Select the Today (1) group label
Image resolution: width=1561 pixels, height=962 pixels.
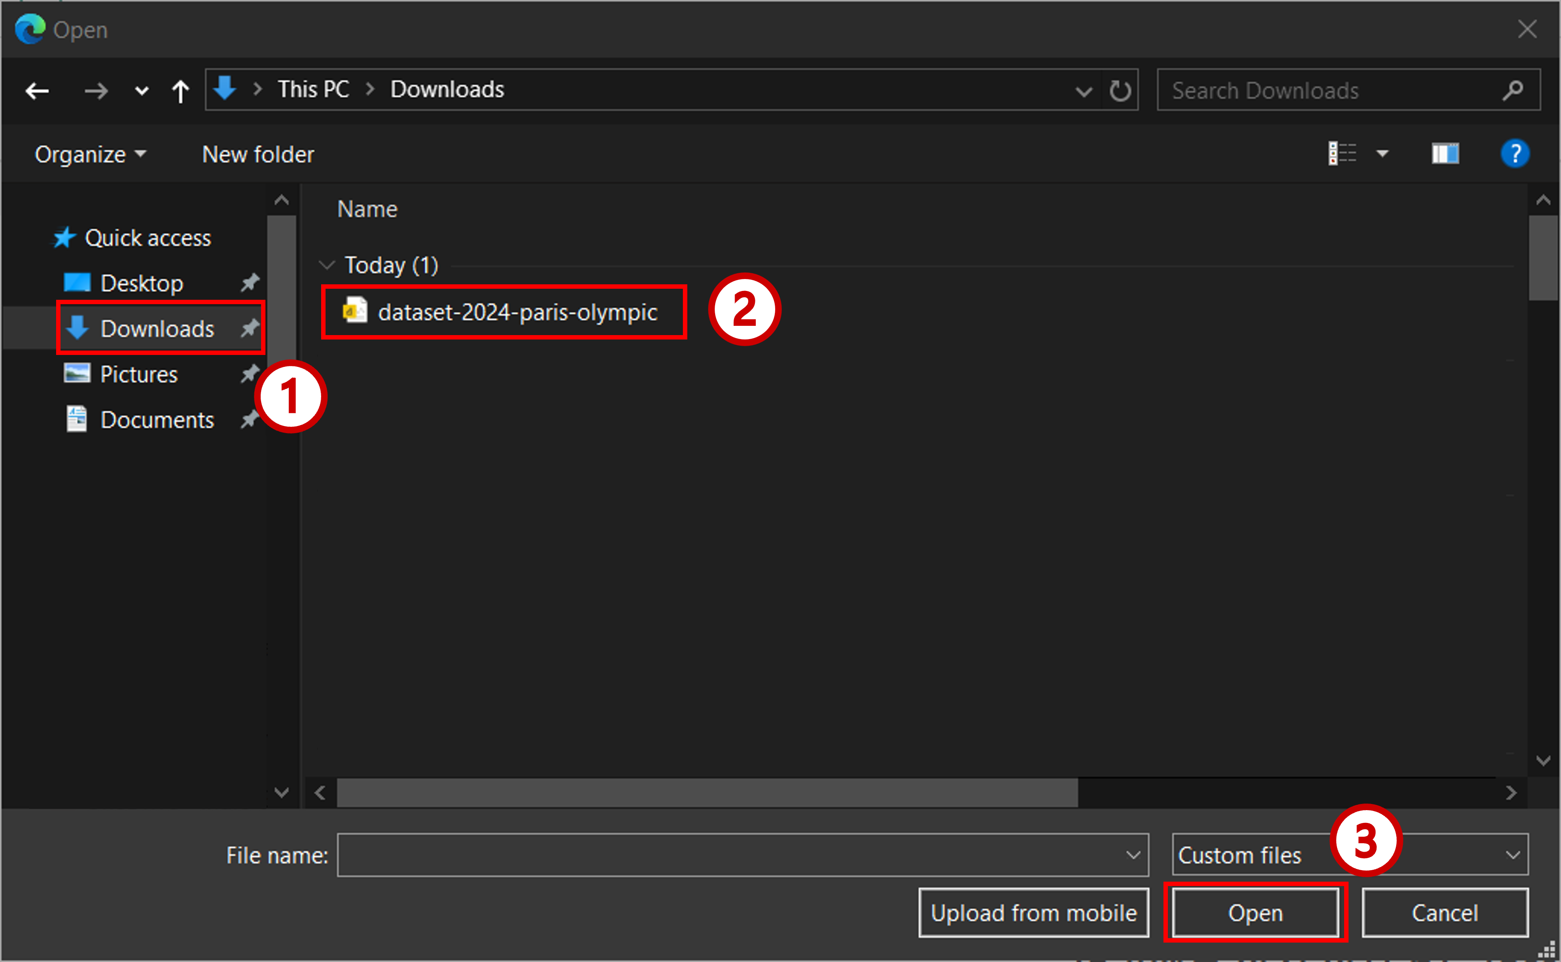point(391,265)
